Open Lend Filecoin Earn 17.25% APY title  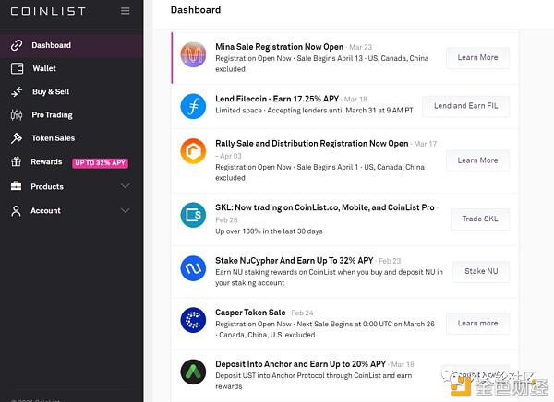277,99
